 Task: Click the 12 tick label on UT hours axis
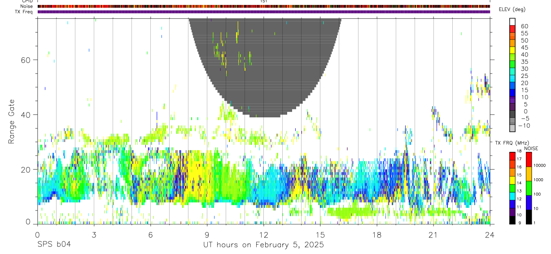(263, 234)
